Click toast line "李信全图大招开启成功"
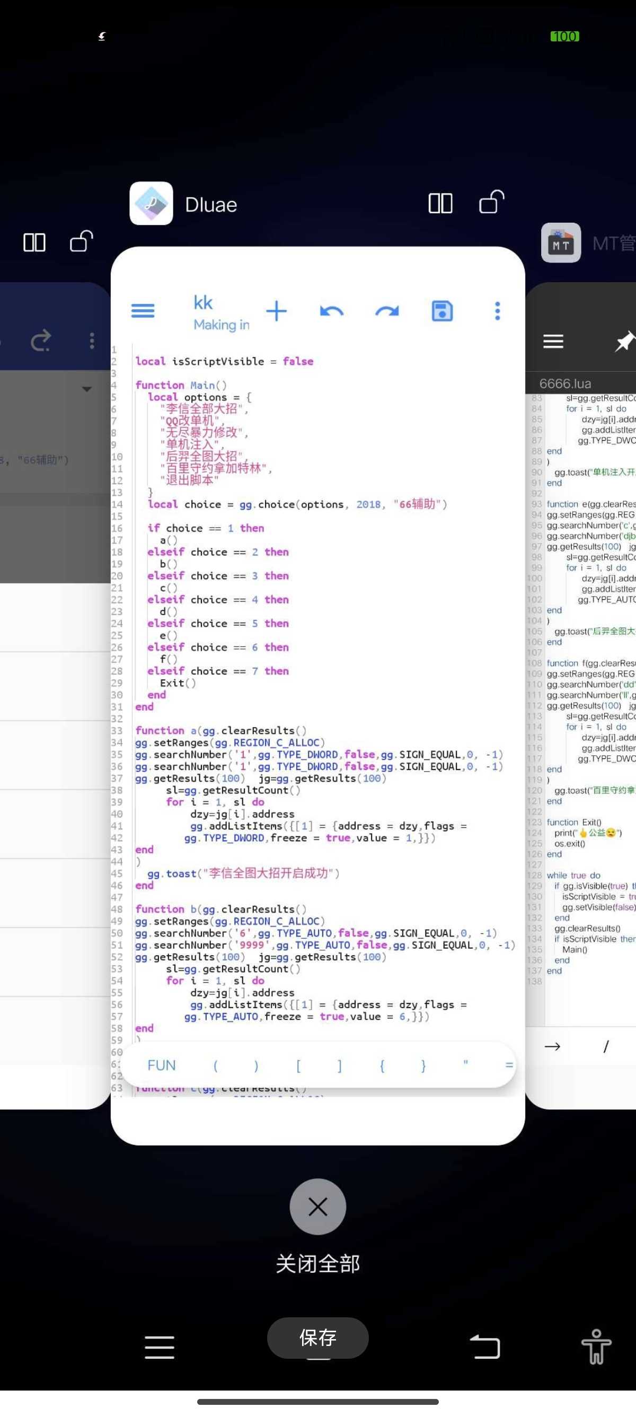Viewport: 636px width, 1416px height. (x=243, y=873)
